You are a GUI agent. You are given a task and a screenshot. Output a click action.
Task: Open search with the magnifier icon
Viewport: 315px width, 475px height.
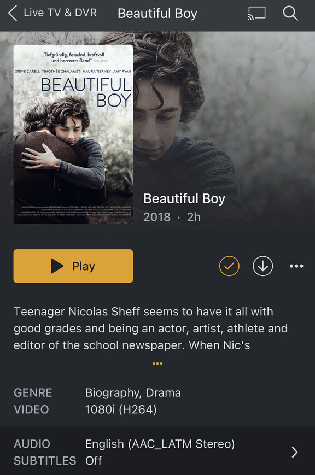[x=290, y=13]
